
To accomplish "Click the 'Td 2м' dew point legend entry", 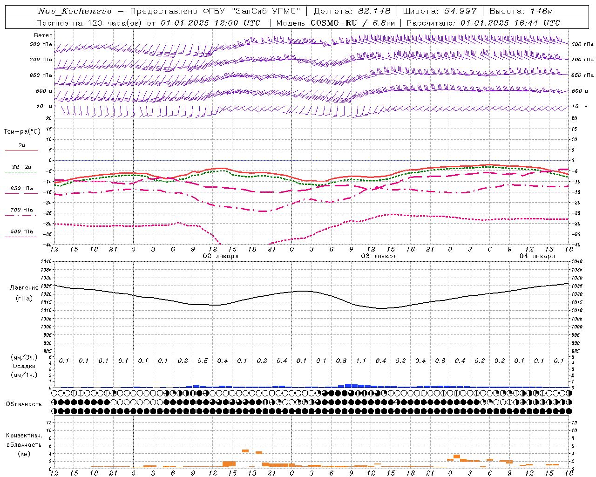I will [22, 167].
